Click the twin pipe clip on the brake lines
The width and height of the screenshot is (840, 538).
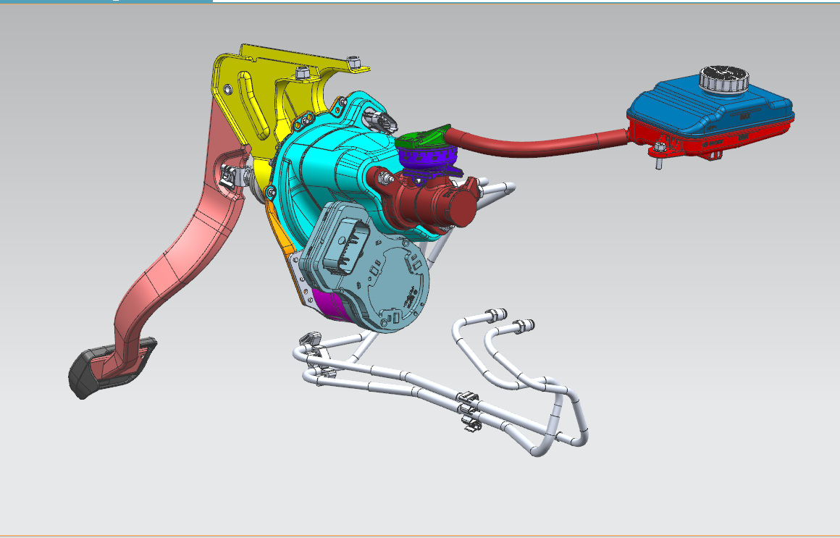[x=469, y=411]
